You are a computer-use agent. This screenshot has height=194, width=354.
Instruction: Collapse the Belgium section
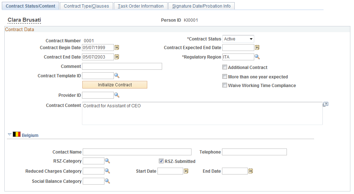click(x=9, y=134)
